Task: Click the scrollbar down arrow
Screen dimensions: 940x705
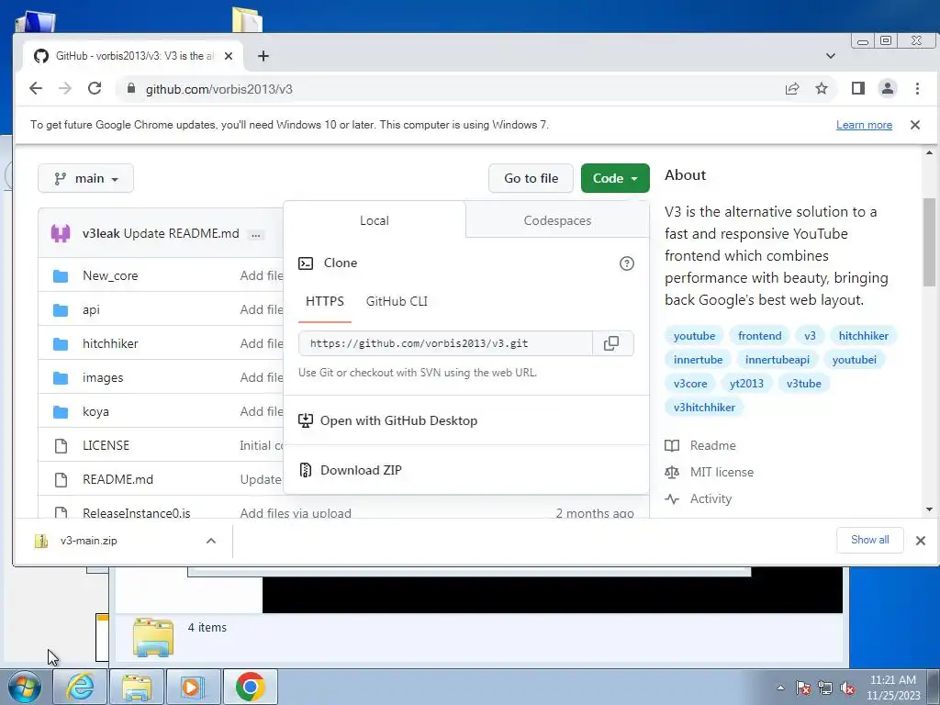Action: tap(929, 509)
